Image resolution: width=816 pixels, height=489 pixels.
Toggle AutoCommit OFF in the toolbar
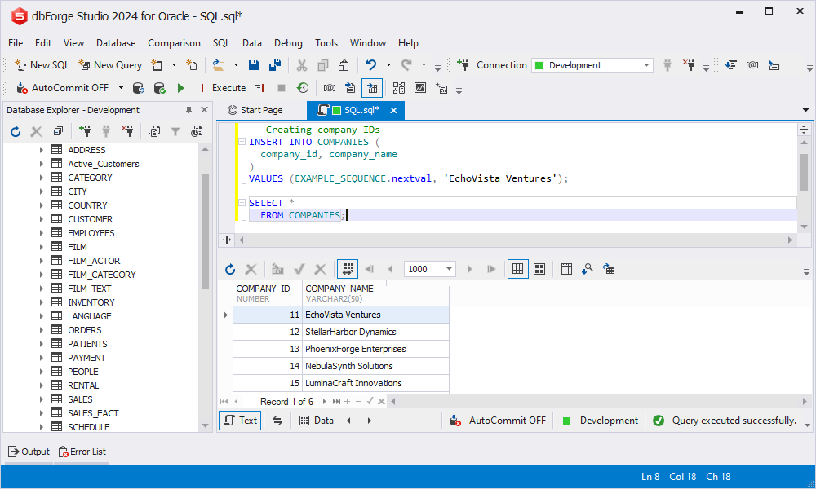pos(64,88)
